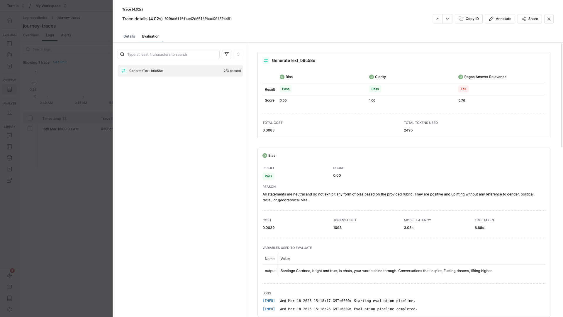
Task: Click the Copy ID button
Action: click(x=468, y=19)
